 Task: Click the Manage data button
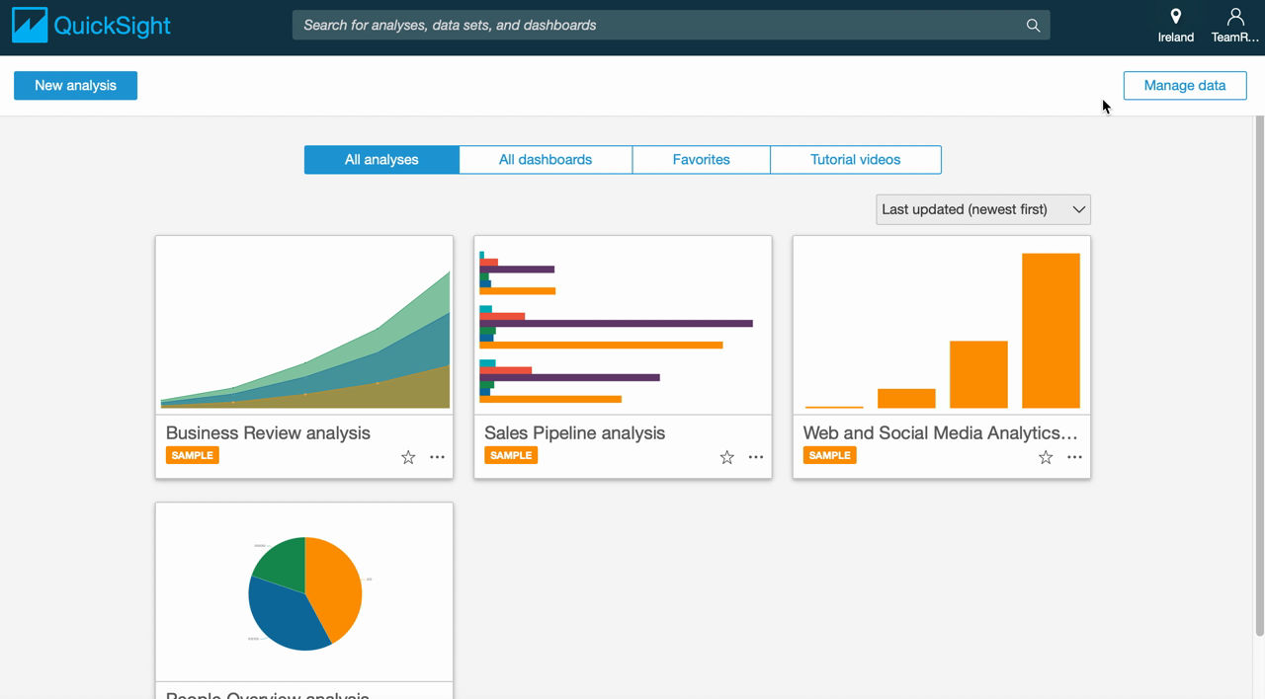click(1184, 86)
